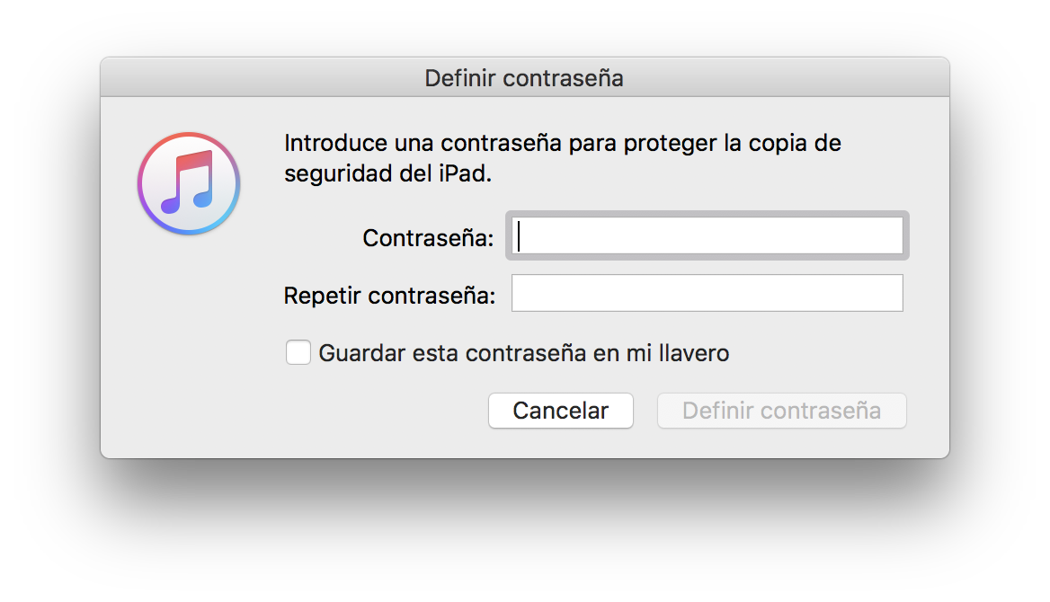
Task: Enable the save password in keychain checkbox
Action: click(298, 353)
